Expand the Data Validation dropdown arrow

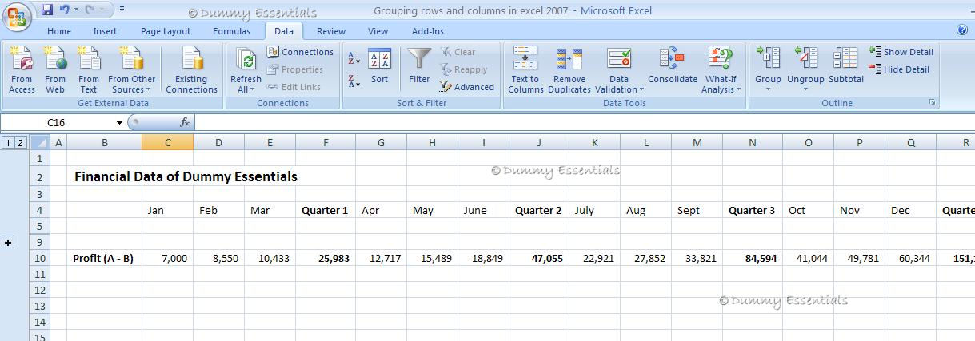point(641,90)
